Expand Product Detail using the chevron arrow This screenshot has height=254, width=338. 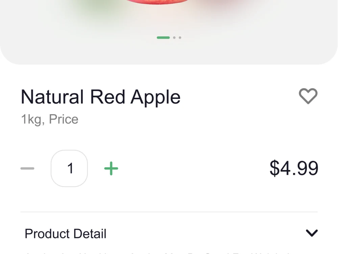point(312,233)
